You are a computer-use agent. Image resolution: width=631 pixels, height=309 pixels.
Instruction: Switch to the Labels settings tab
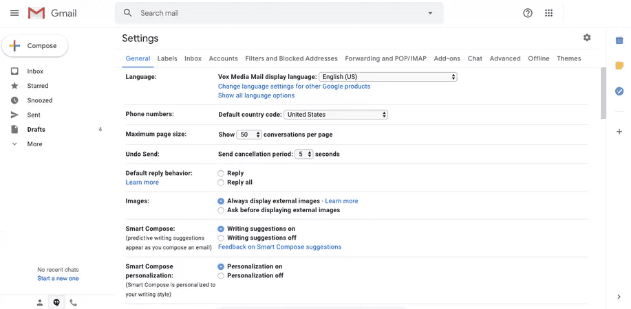click(x=167, y=59)
